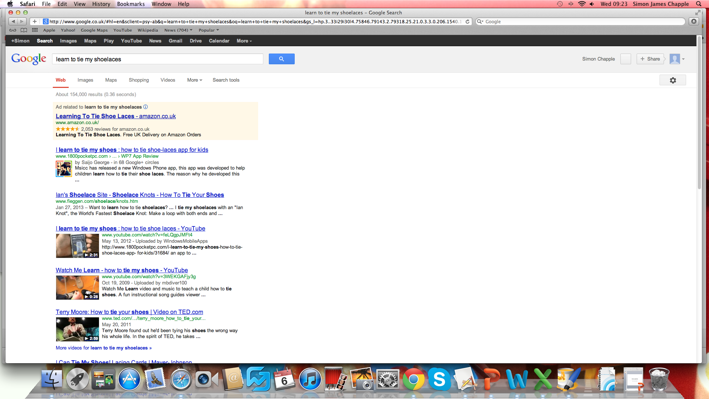Expand the More search filter dropdown

[195, 80]
